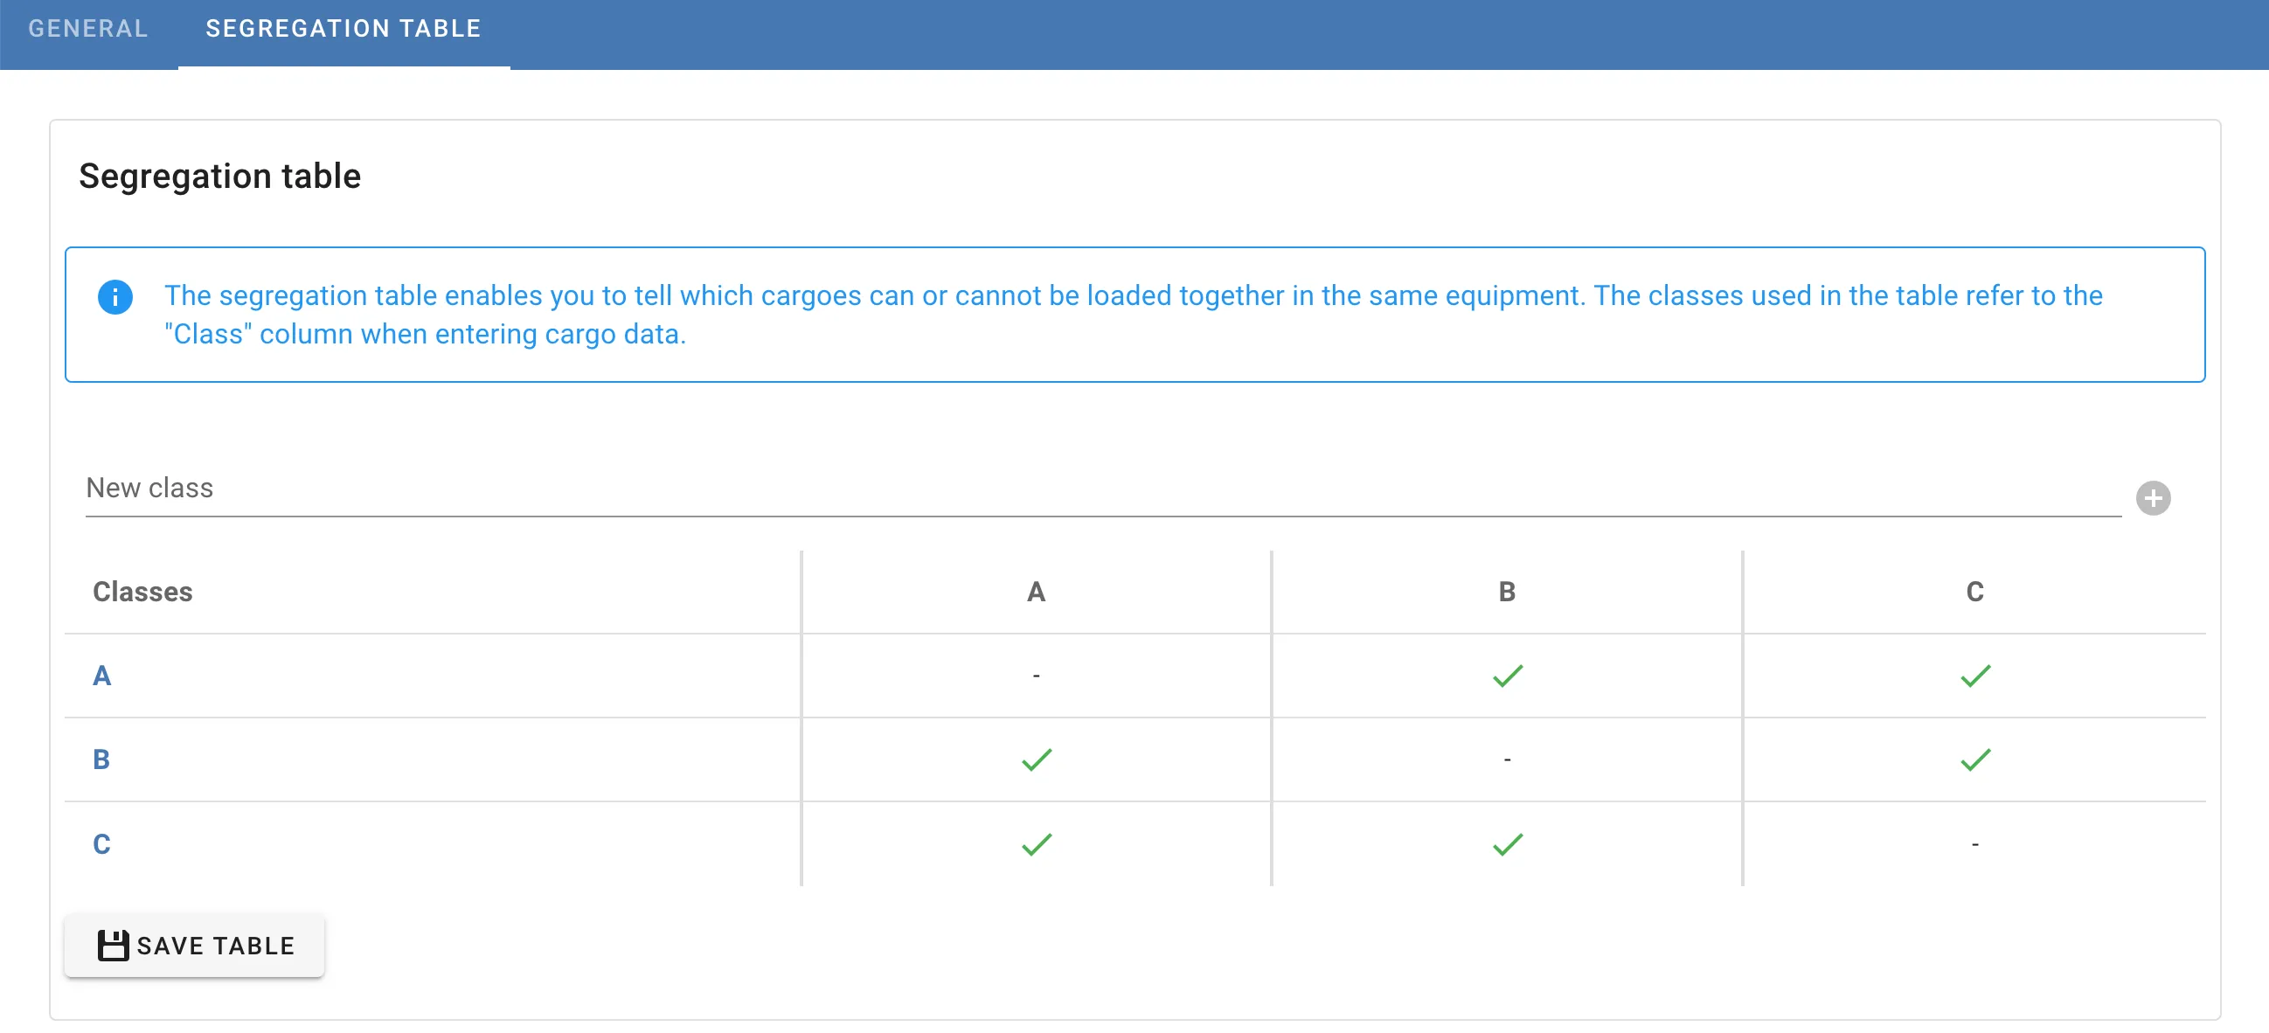Image resolution: width=2269 pixels, height=1033 pixels.
Task: Click the save disk icon on Save Table
Action: pos(114,944)
